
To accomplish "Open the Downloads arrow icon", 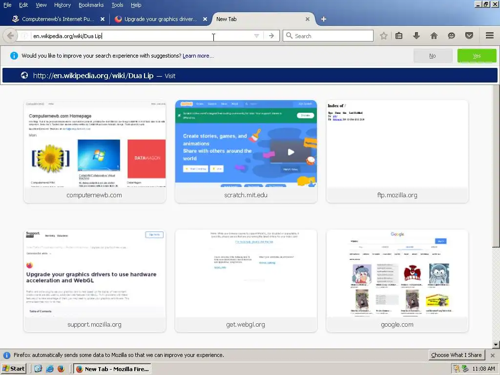I will [417, 36].
